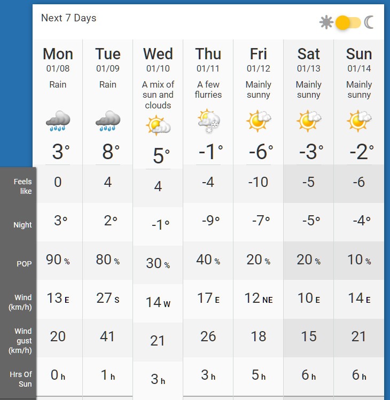The height and width of the screenshot is (400, 390).
Task: Click the Next 7 Days heading
Action: click(x=68, y=18)
